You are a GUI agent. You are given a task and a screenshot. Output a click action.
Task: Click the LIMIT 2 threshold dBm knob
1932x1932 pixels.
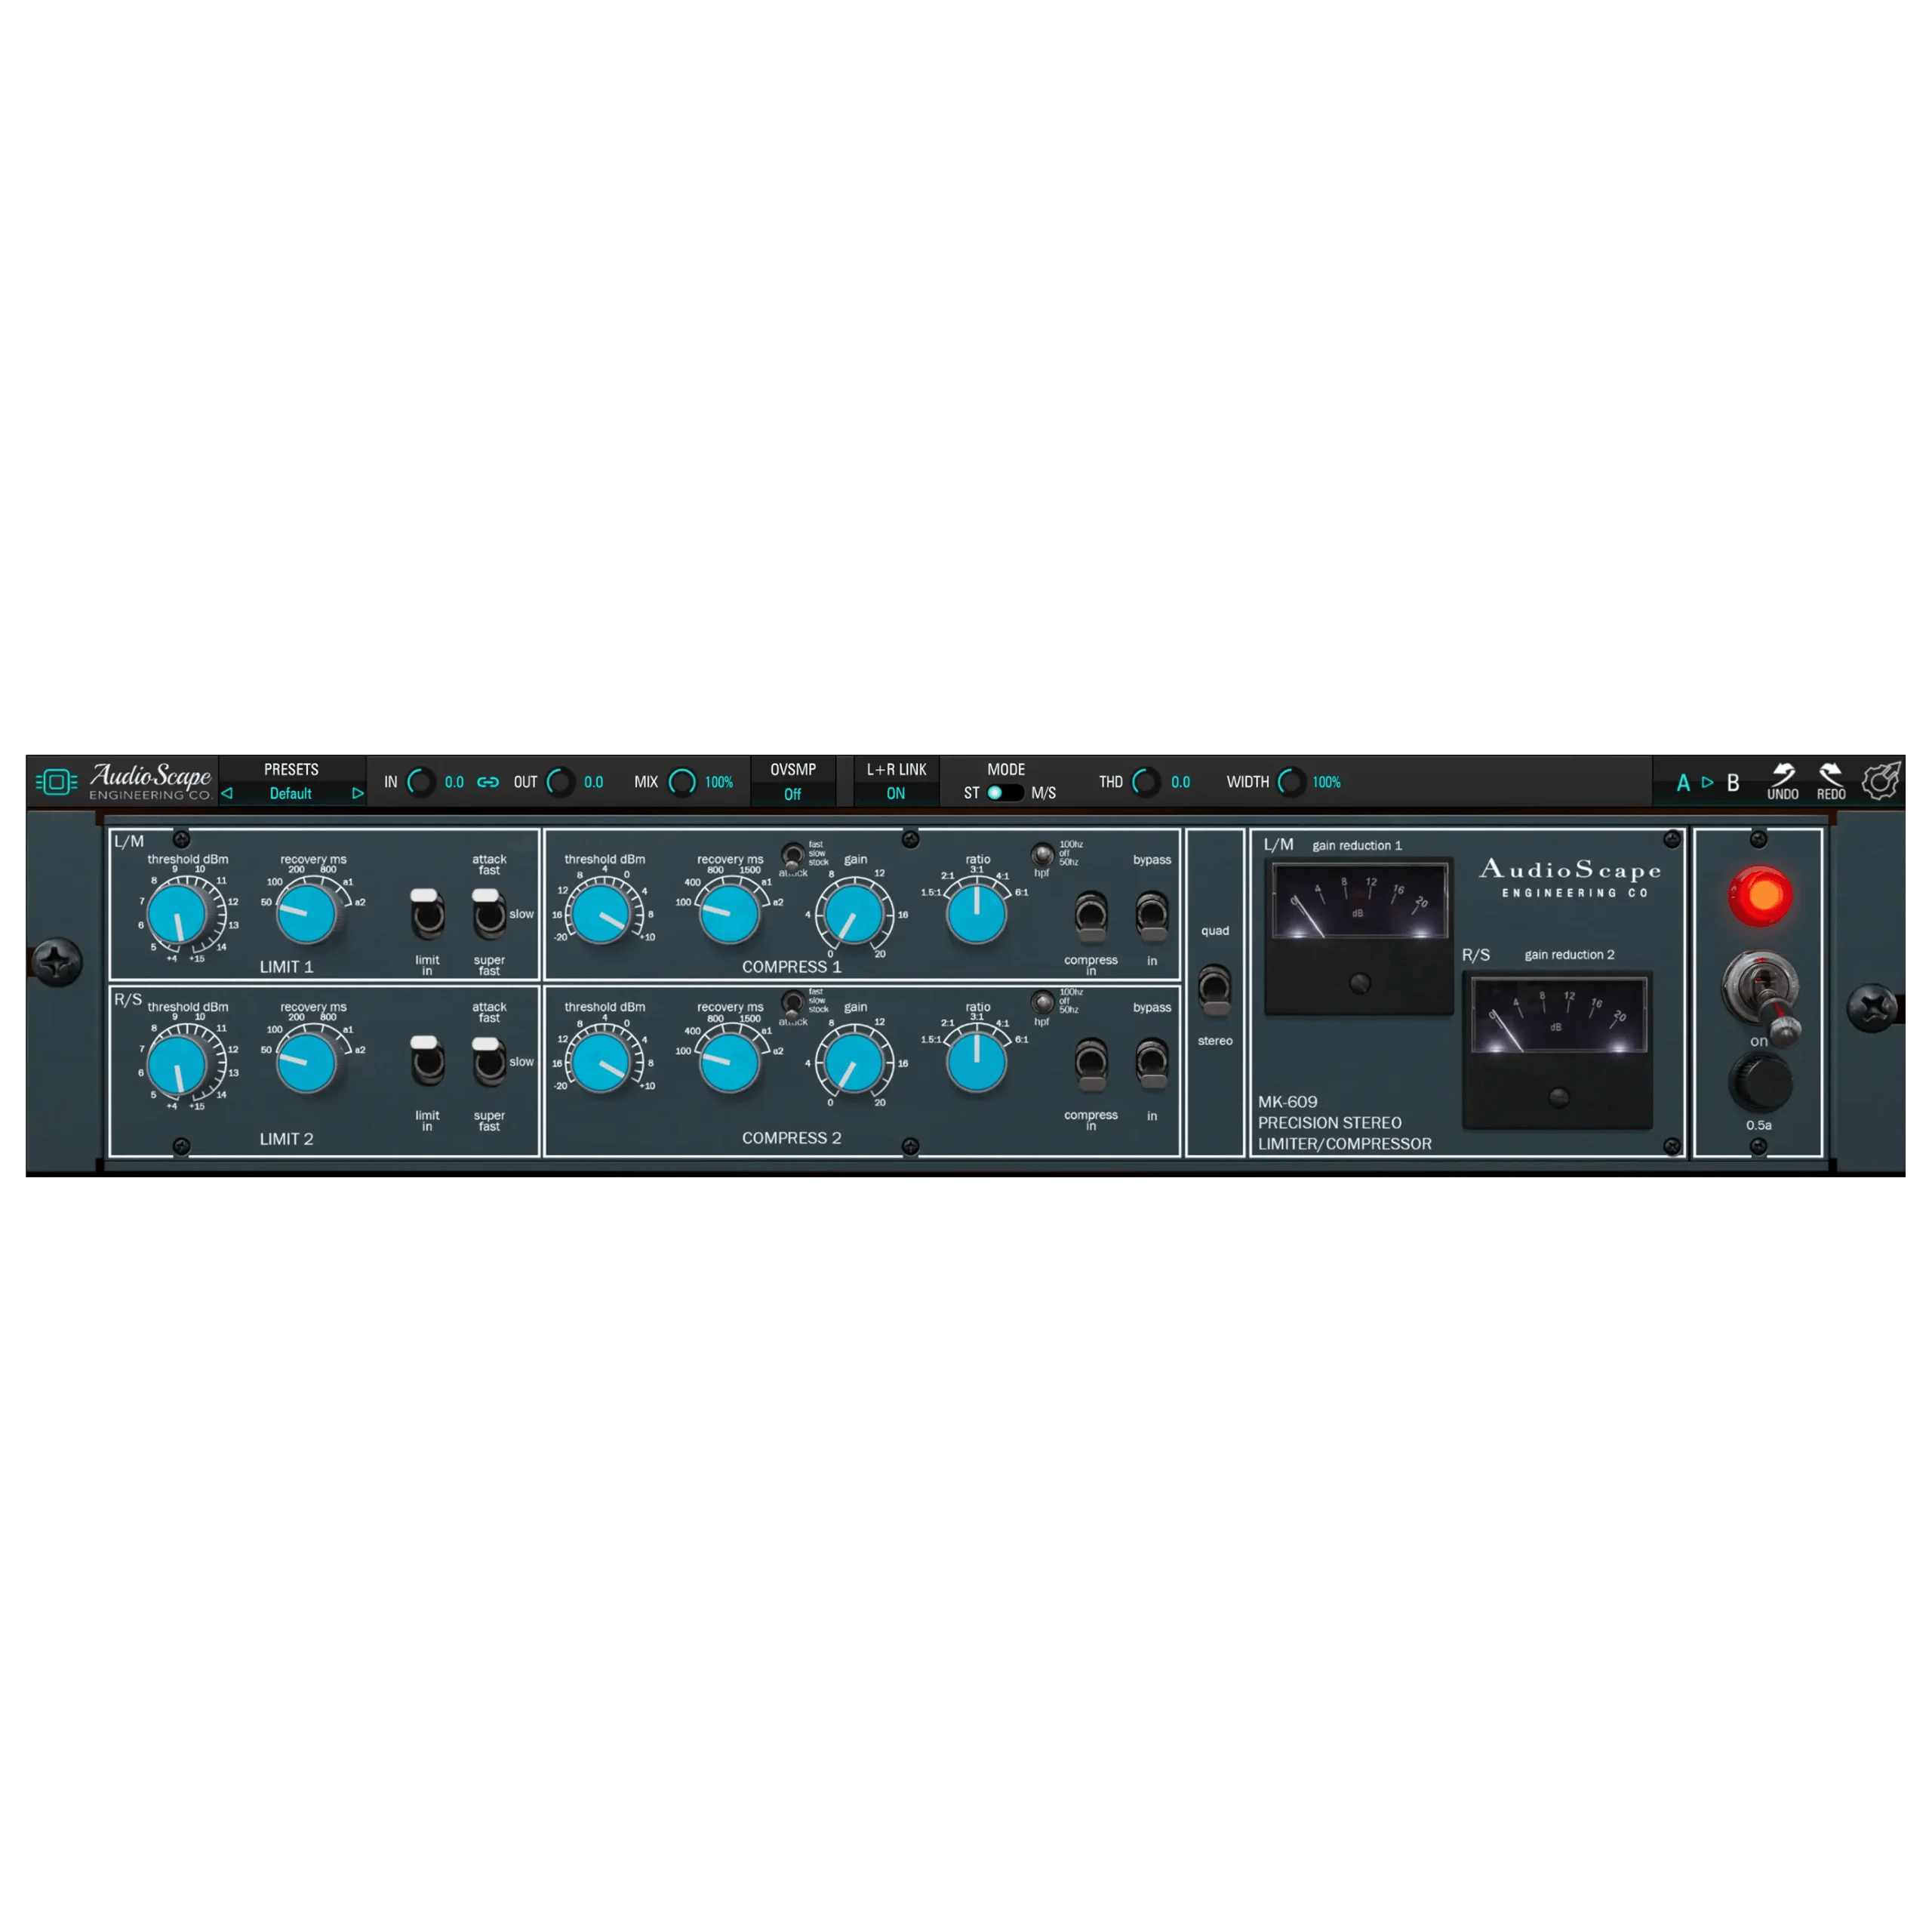point(177,1063)
